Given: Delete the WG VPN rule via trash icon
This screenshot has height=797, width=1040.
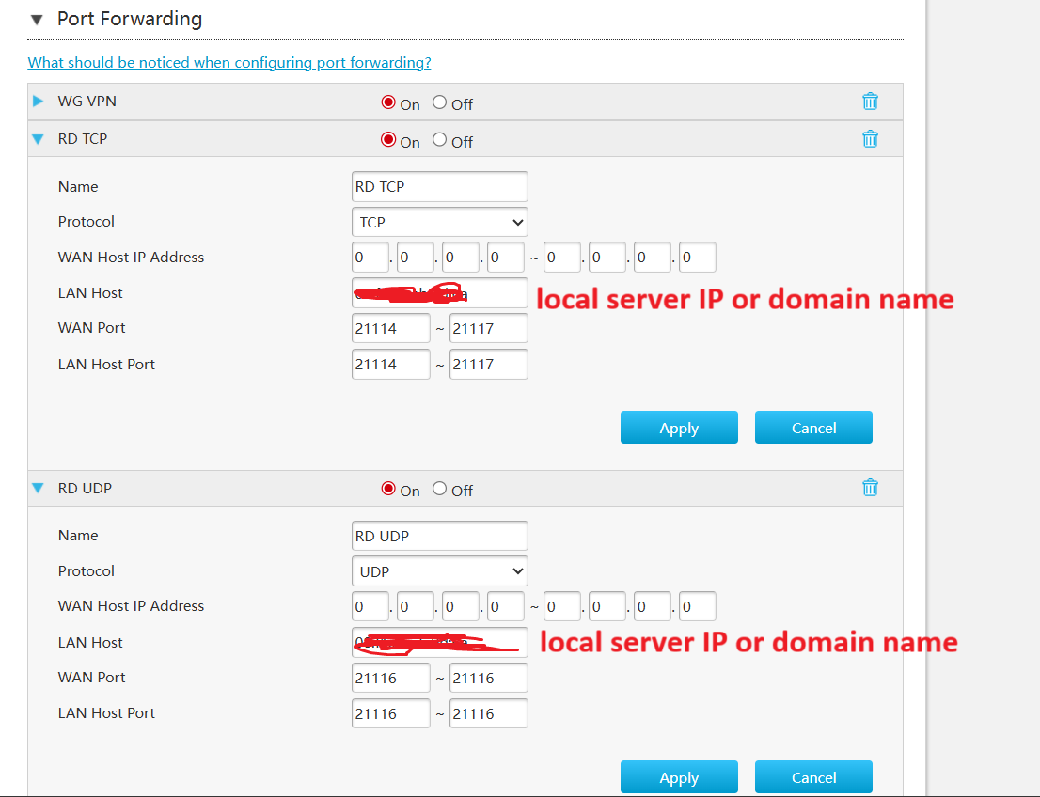Looking at the screenshot, I should (x=870, y=102).
